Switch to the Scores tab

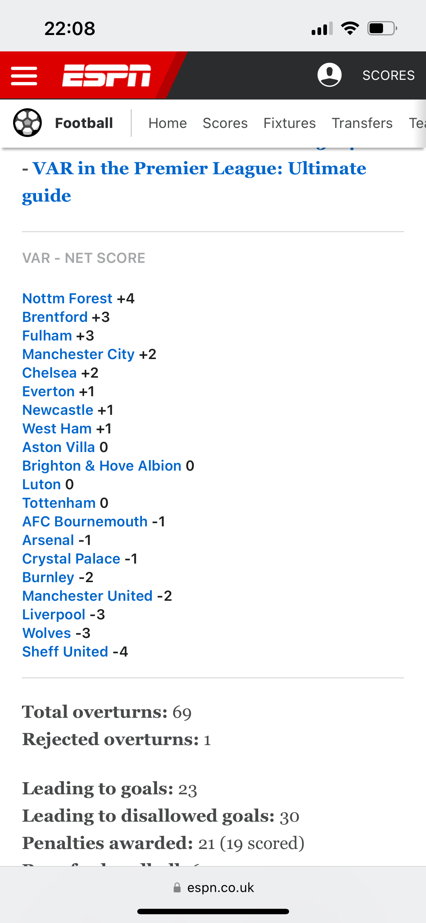click(x=225, y=123)
